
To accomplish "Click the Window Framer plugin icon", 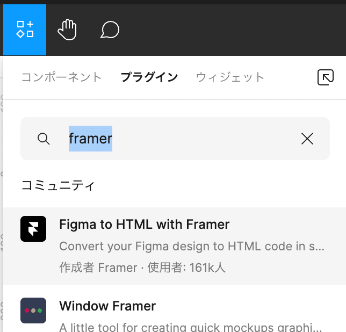I will coord(33,311).
